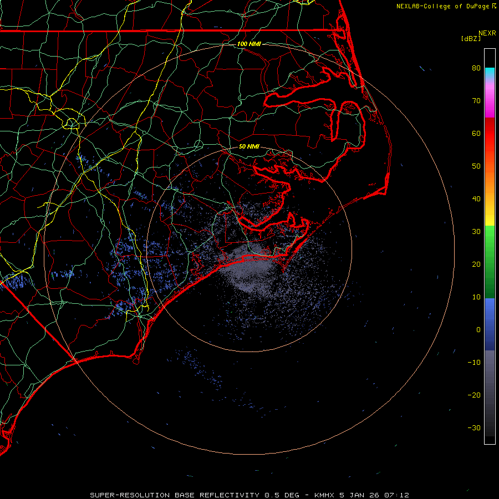Click the 70 value on the dBZ scale
Image resolution: width=499 pixels, height=499 pixels.
pos(476,100)
